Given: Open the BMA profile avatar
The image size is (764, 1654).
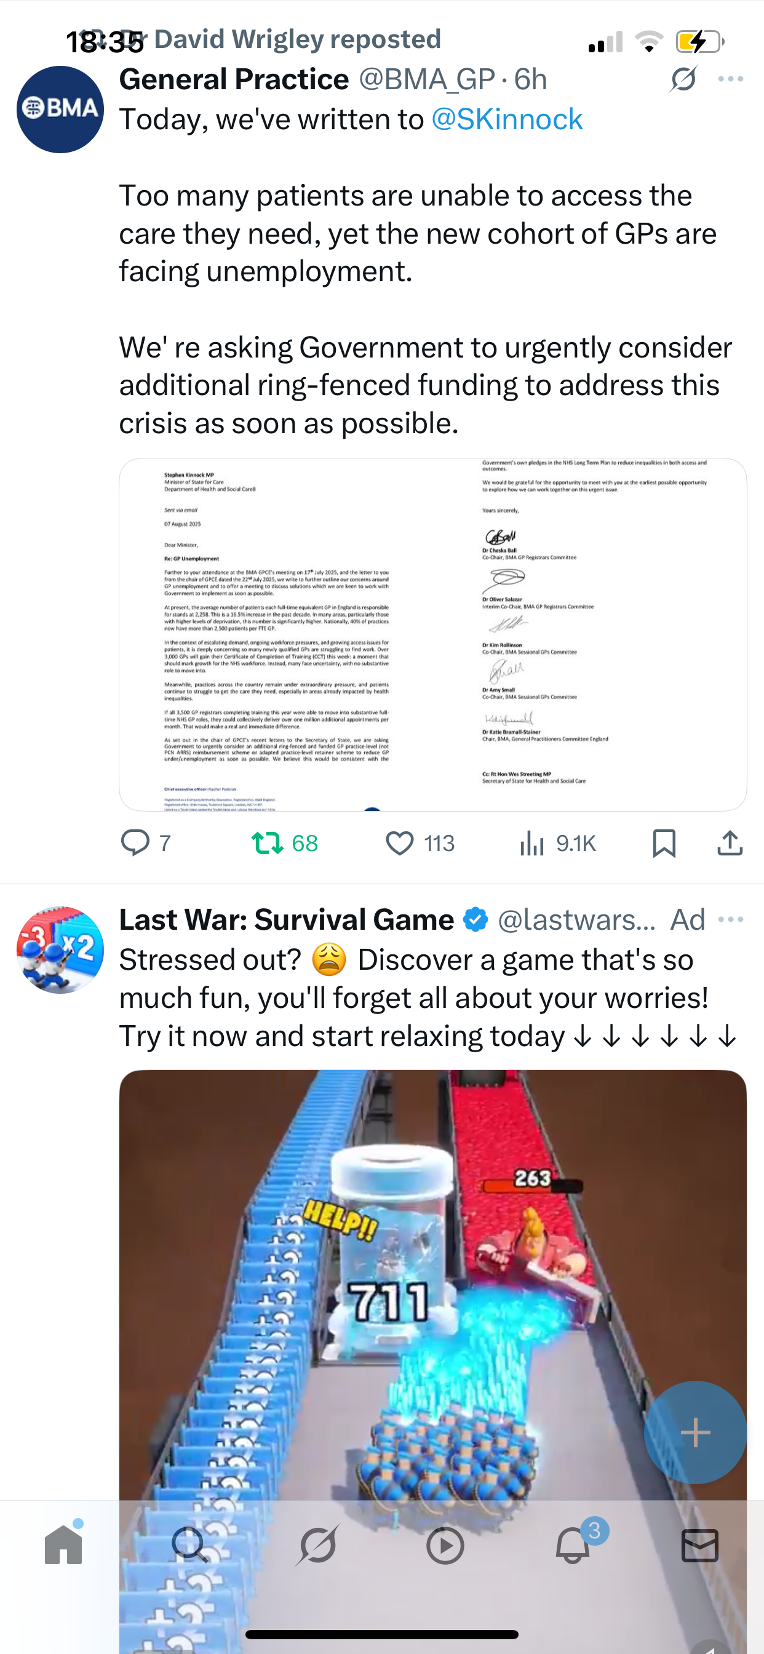Looking at the screenshot, I should (x=60, y=109).
